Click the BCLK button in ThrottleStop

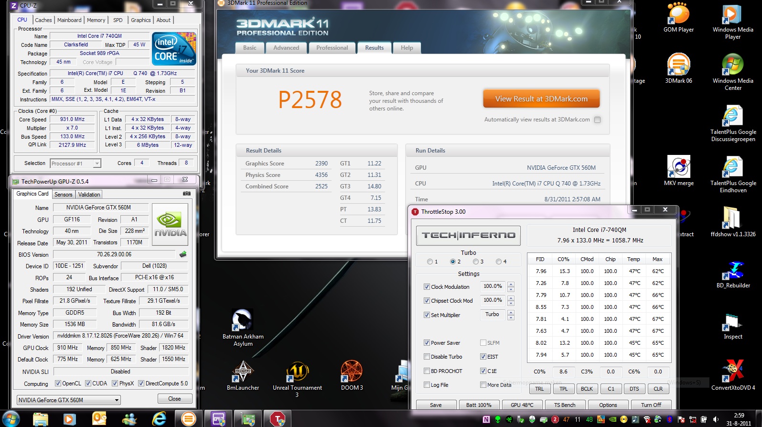[587, 389]
